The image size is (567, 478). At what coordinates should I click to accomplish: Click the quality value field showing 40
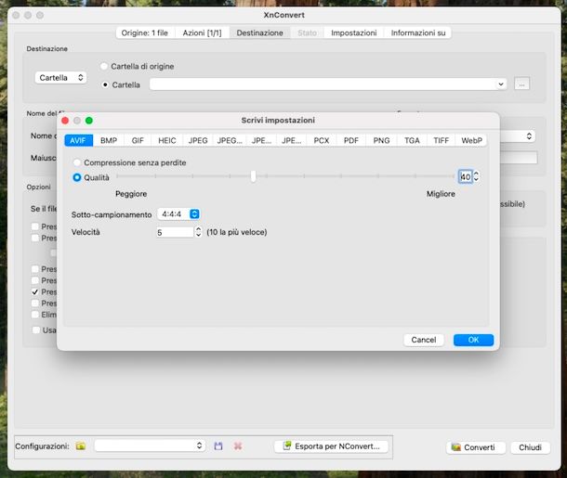point(466,176)
